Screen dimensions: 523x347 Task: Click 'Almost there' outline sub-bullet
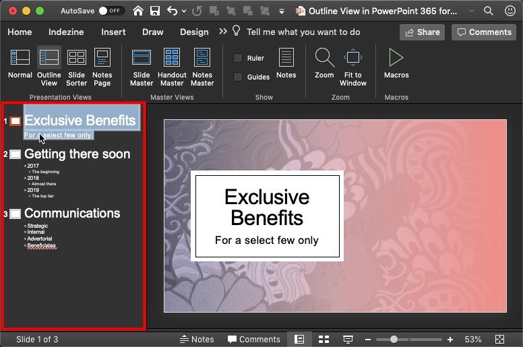click(44, 184)
